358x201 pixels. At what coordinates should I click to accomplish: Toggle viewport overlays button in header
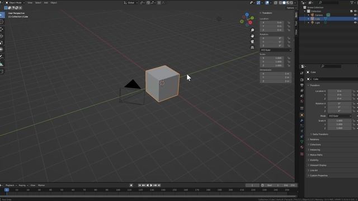[267, 3]
